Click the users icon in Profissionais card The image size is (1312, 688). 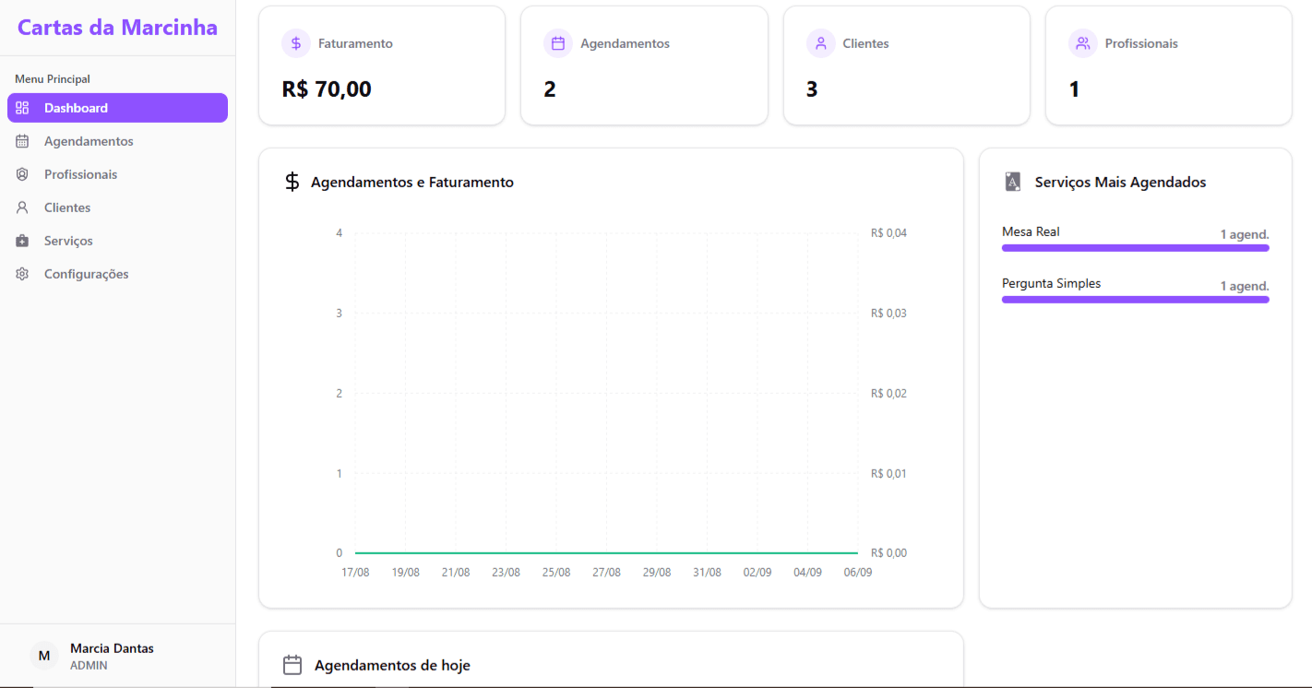click(x=1083, y=43)
